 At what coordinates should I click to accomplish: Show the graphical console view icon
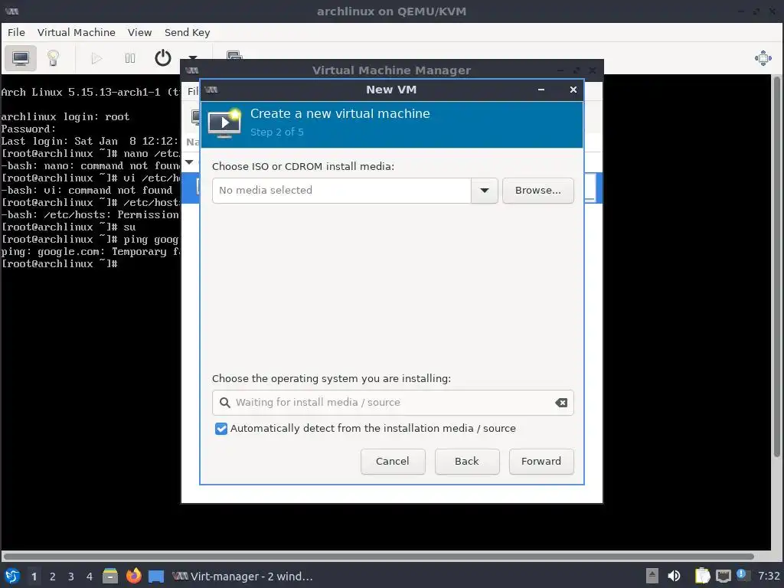[x=21, y=58]
